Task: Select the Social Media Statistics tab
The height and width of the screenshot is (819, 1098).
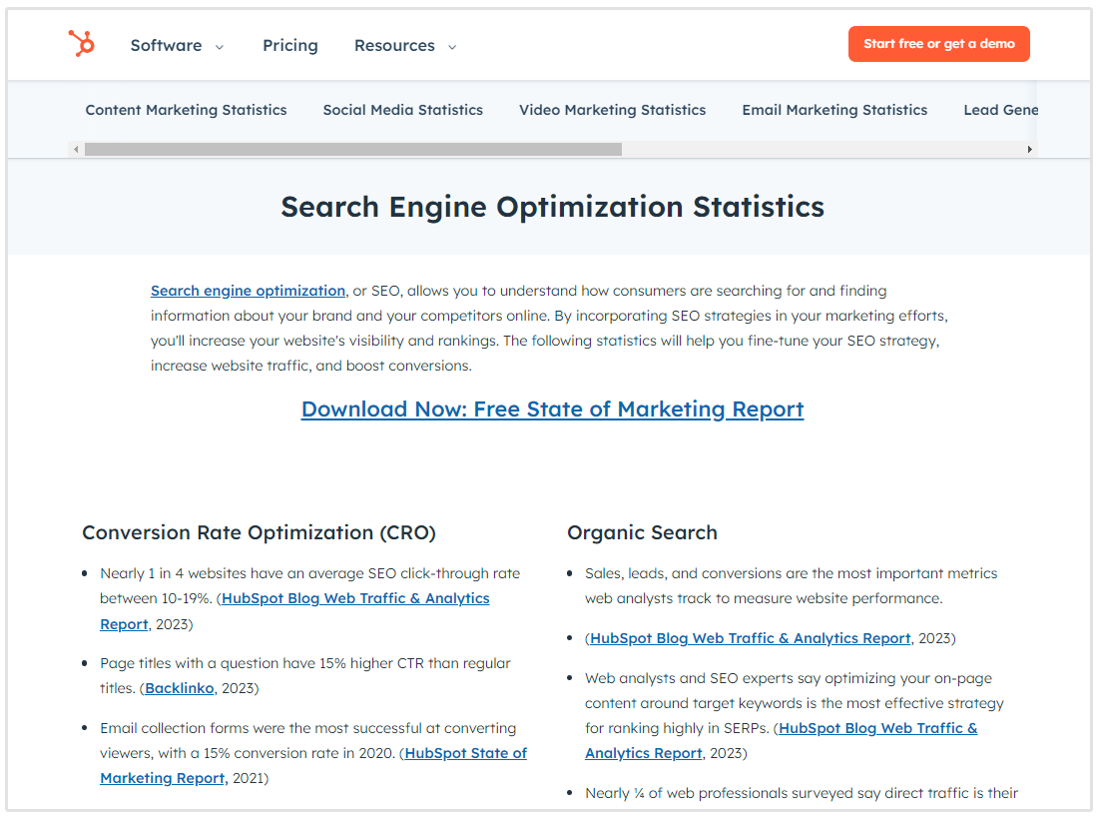Action: click(x=402, y=110)
